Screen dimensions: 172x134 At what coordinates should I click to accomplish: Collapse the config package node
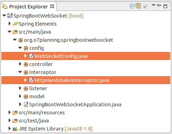[20, 48]
